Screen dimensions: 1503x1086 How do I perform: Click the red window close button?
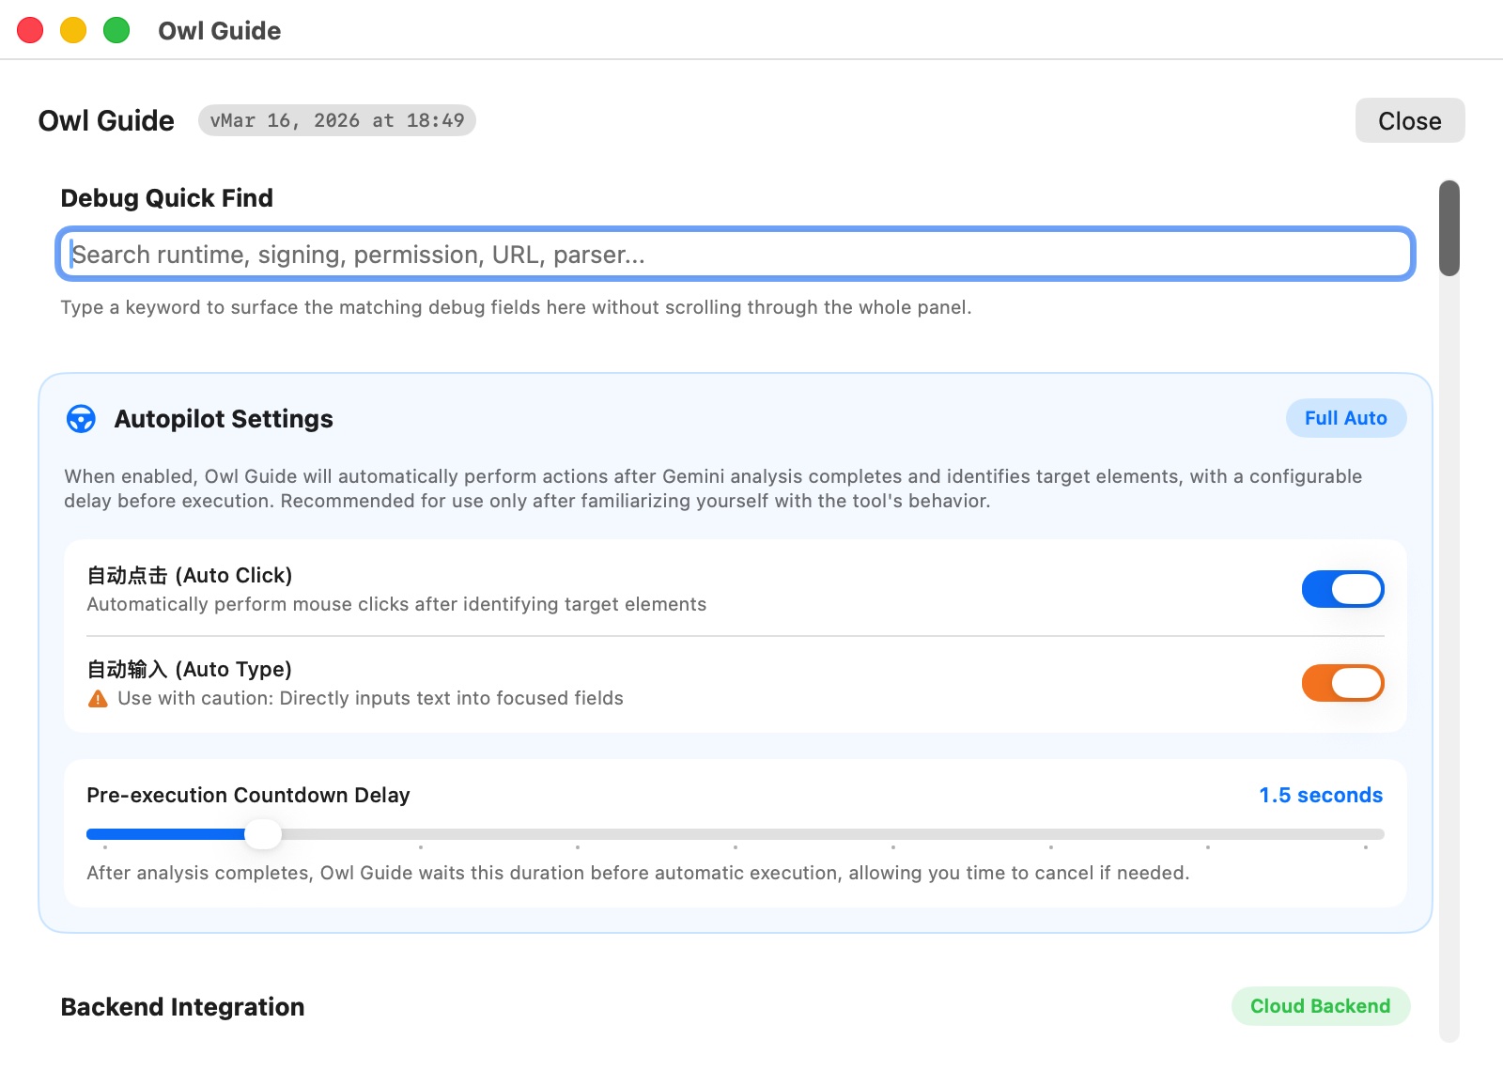(30, 31)
